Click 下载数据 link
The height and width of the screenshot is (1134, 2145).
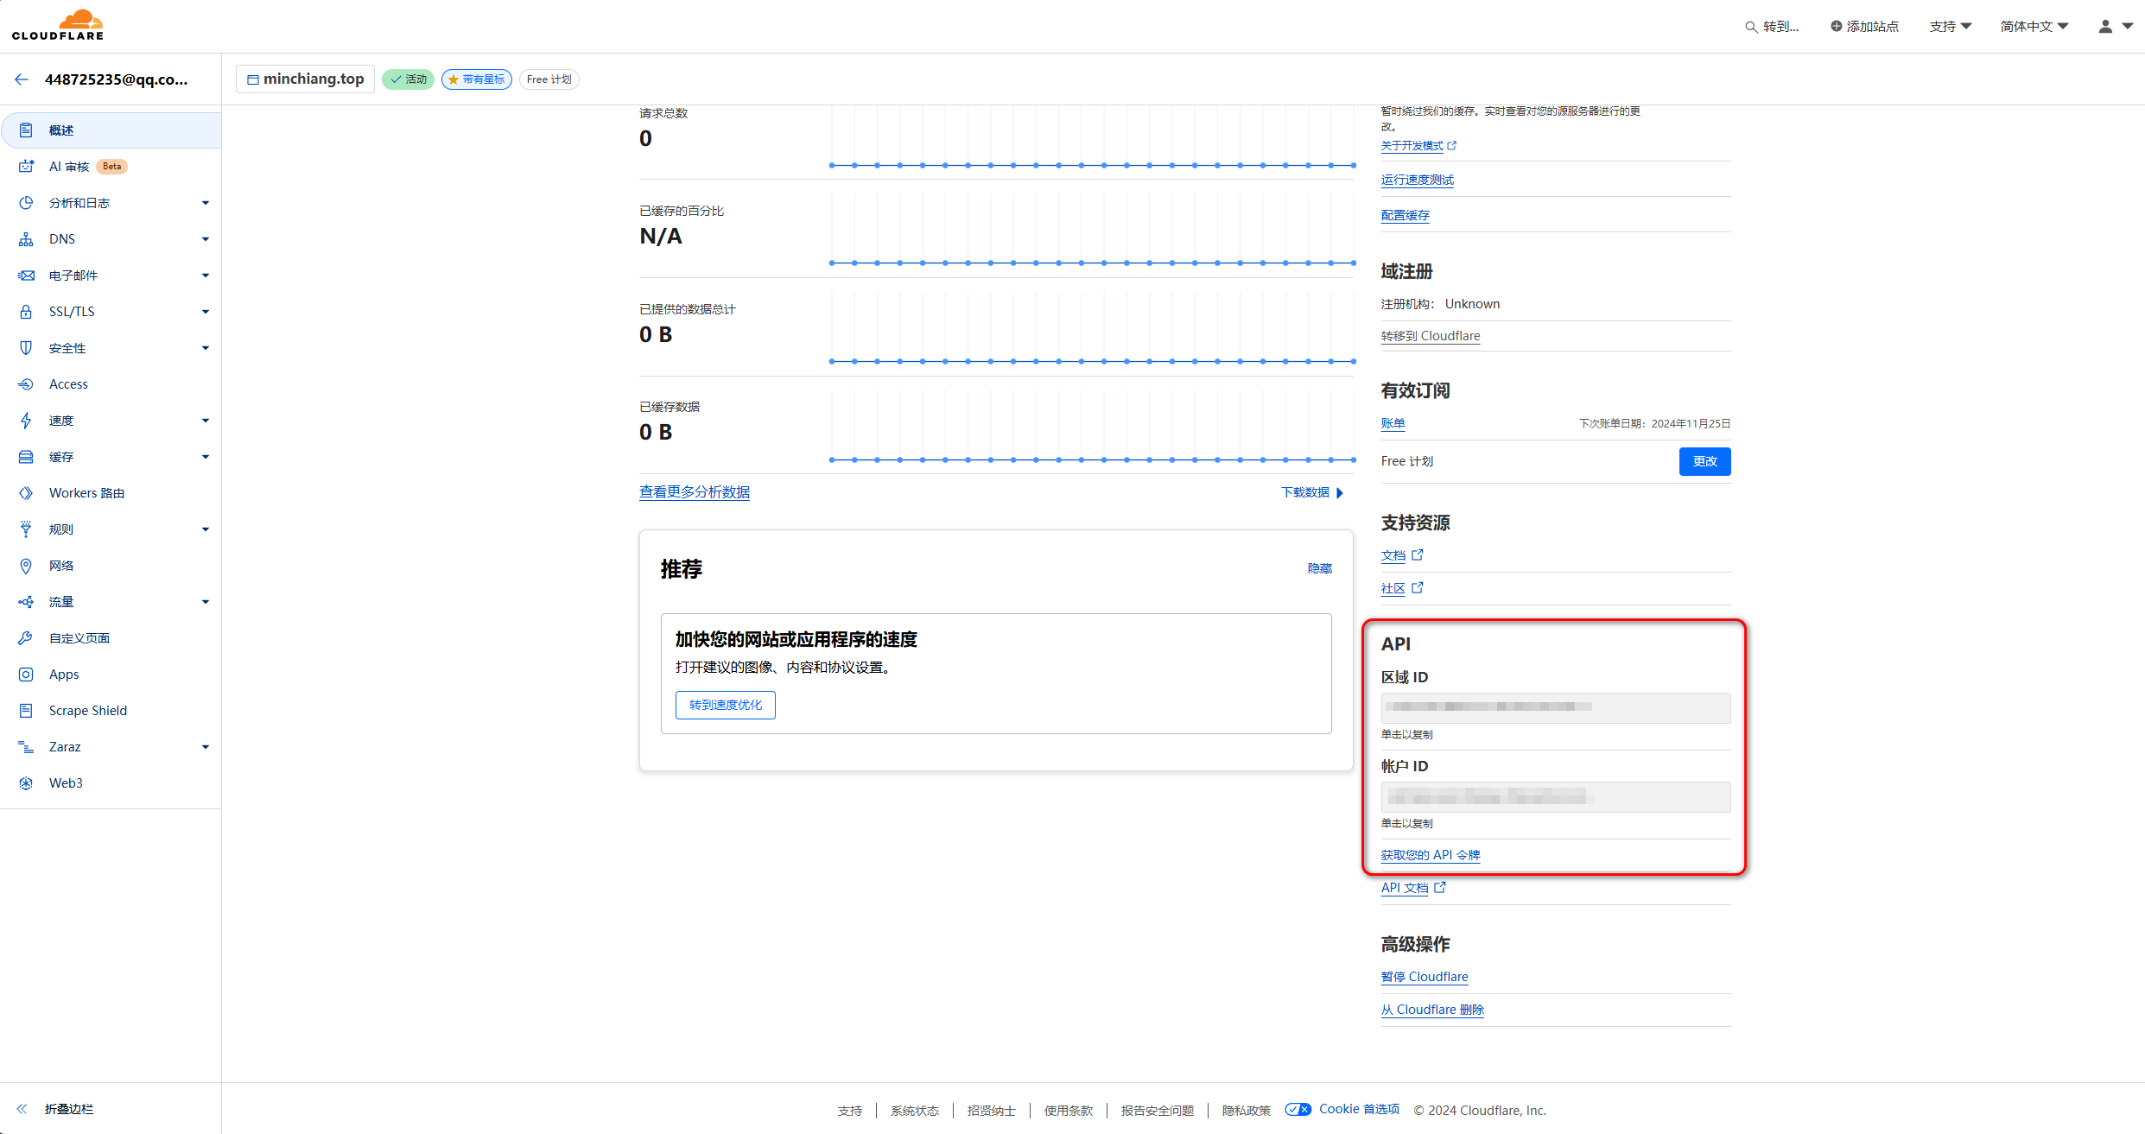pos(1312,492)
